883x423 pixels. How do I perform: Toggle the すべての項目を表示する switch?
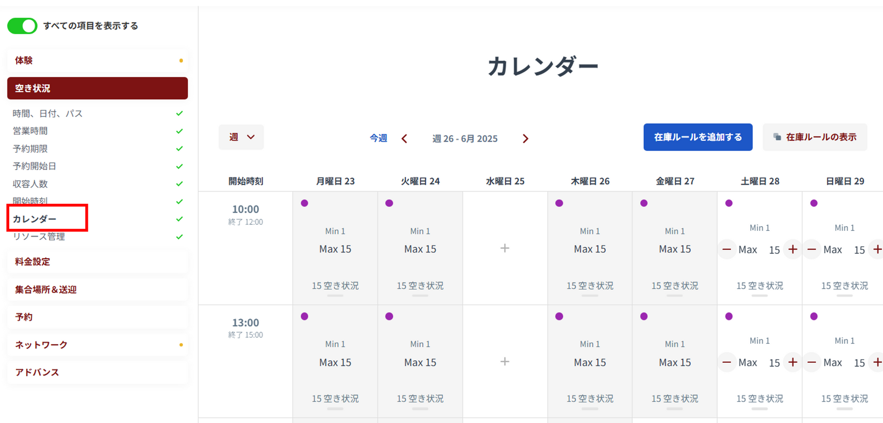coord(22,26)
